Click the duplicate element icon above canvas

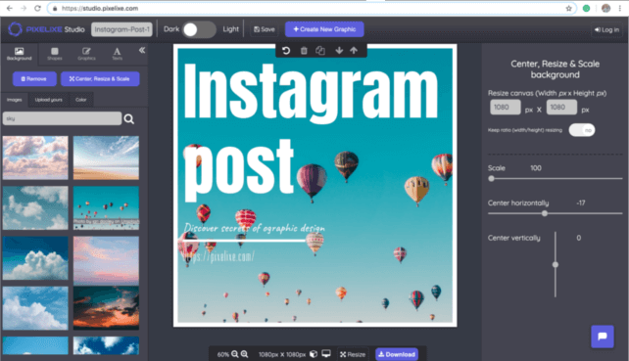(320, 51)
